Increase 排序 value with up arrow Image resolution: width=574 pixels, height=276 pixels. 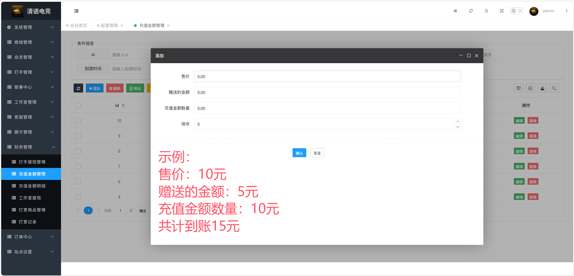point(458,121)
